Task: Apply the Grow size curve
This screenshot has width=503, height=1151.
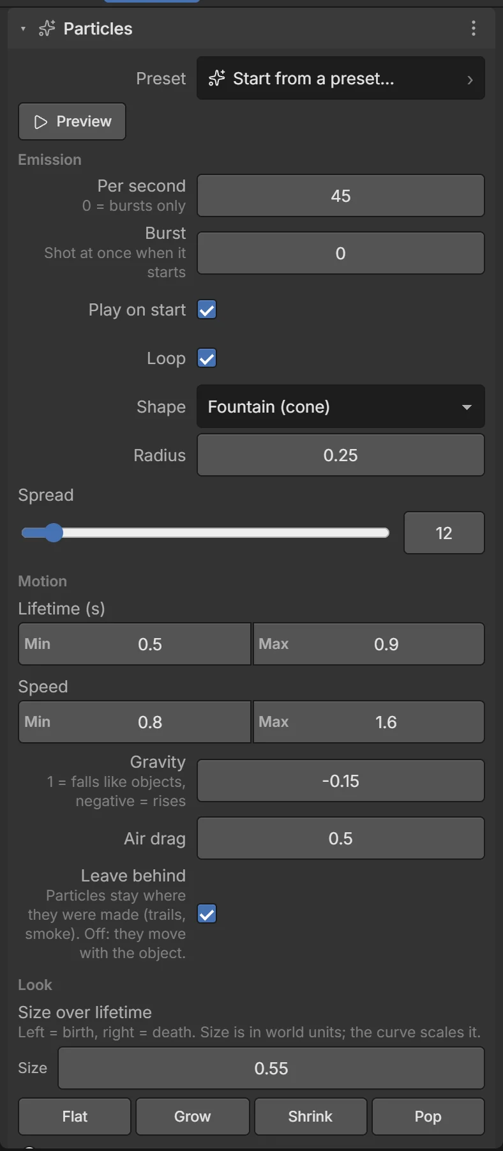Action: pyautogui.click(x=192, y=1117)
